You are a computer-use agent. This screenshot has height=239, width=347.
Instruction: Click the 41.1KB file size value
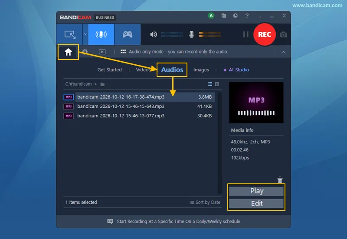(204, 106)
